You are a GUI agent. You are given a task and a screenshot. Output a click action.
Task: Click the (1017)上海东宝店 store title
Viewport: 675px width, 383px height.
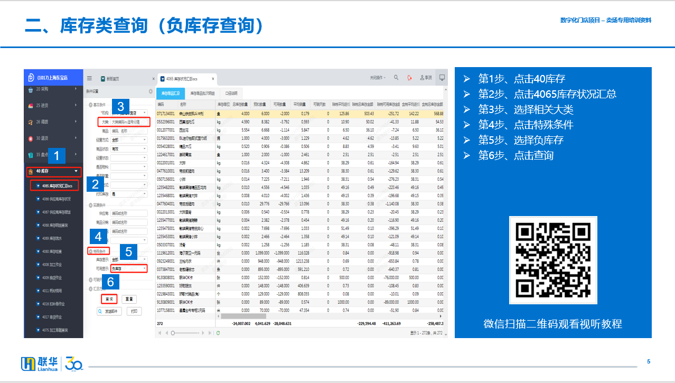pyautogui.click(x=52, y=78)
